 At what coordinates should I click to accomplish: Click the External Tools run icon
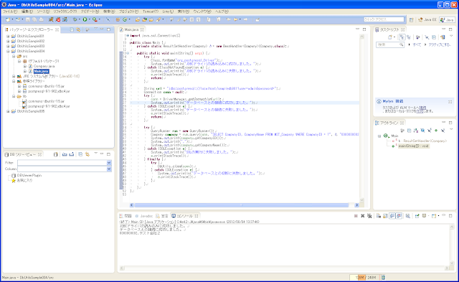coord(95,19)
